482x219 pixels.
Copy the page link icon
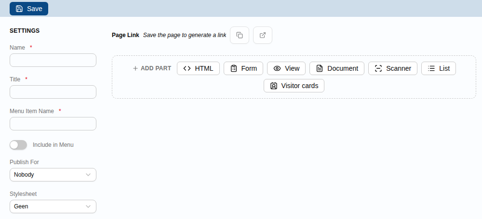(x=240, y=35)
